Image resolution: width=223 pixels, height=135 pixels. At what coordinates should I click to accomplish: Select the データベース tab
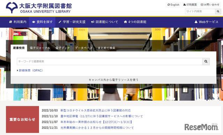pyautogui.click(x=84, y=48)
